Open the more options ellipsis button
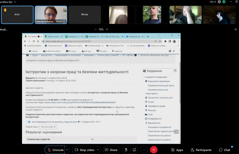 (x=144, y=150)
